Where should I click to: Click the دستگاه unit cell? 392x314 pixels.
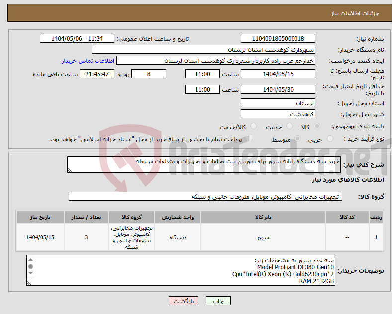click(178, 237)
